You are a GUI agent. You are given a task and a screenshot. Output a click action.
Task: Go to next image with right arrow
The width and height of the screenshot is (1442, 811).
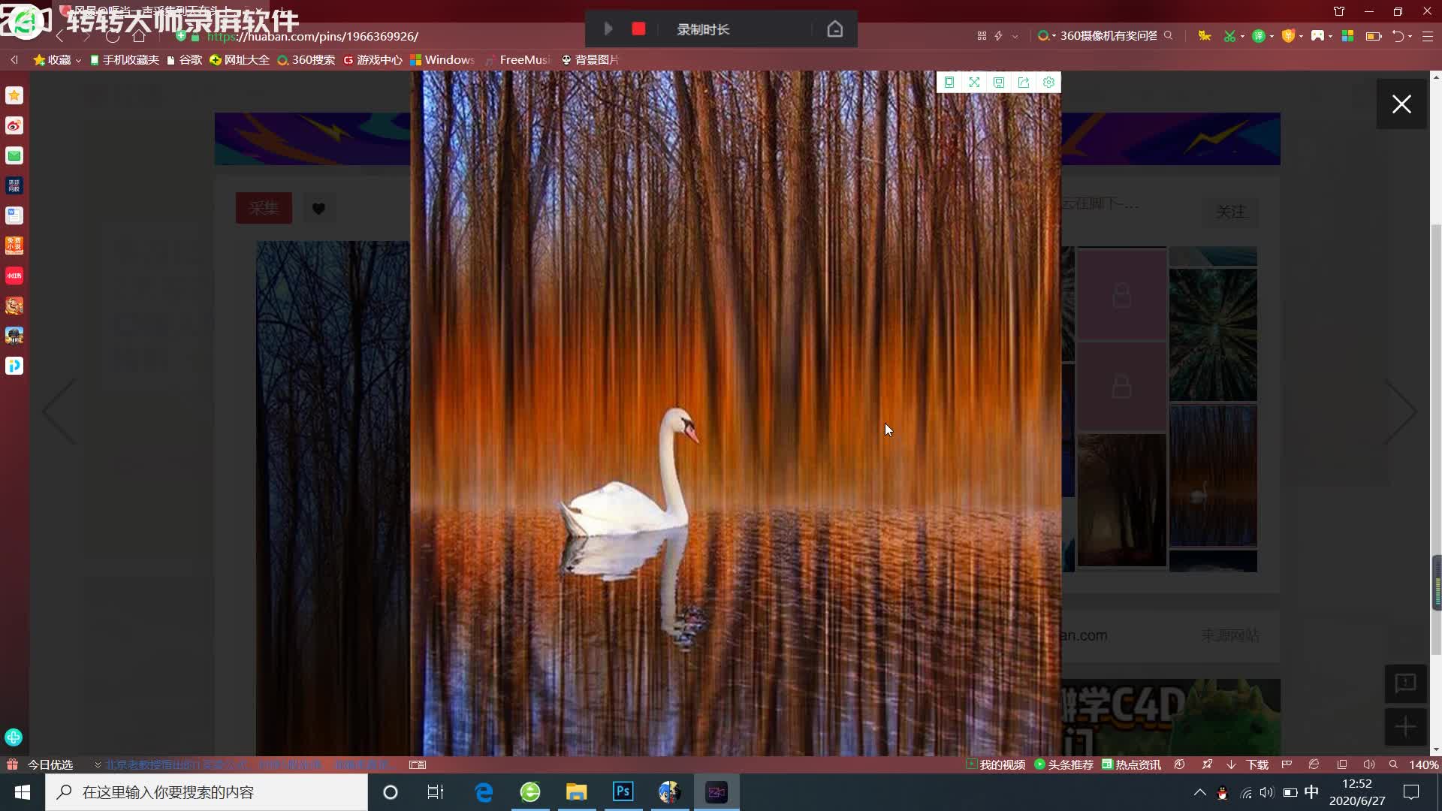pyautogui.click(x=1401, y=412)
